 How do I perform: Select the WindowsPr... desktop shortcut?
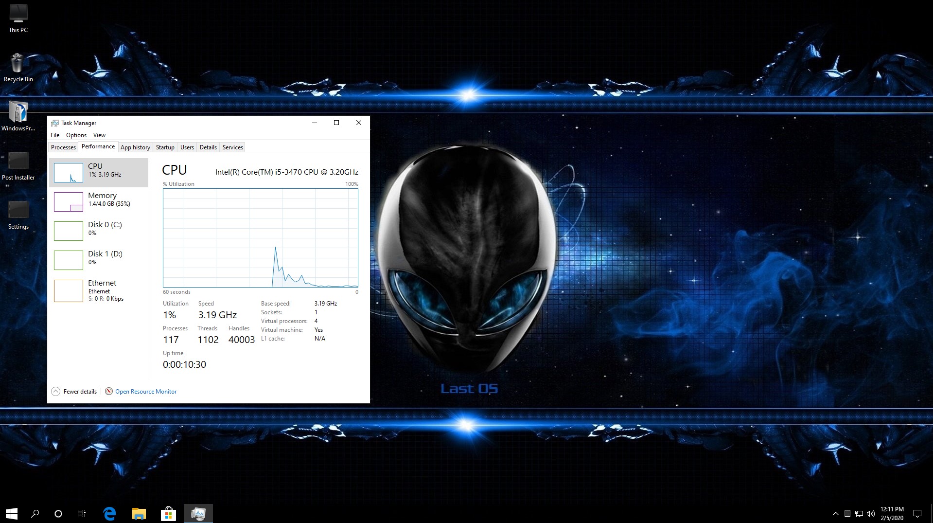pyautogui.click(x=18, y=117)
